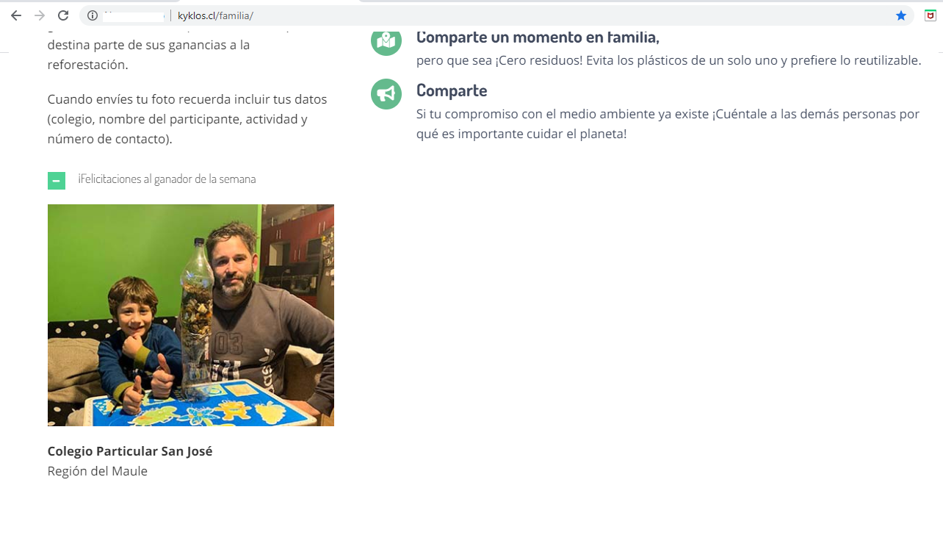Go back using the browser back arrow
The image size is (943, 535).
coord(16,15)
